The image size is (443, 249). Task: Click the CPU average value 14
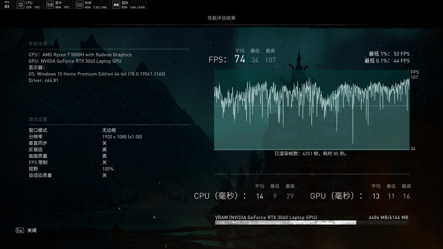[259, 196]
